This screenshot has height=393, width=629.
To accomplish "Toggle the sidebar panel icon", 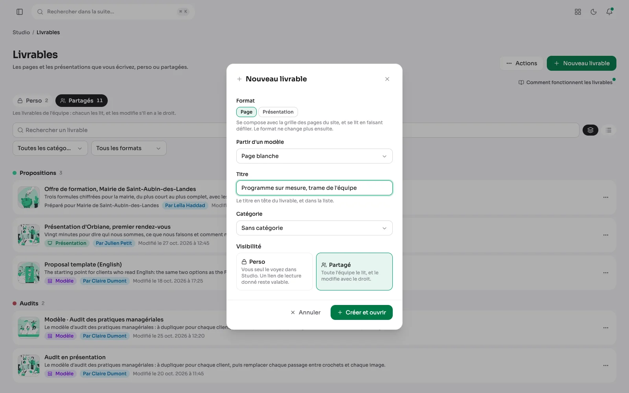I will pos(20,12).
